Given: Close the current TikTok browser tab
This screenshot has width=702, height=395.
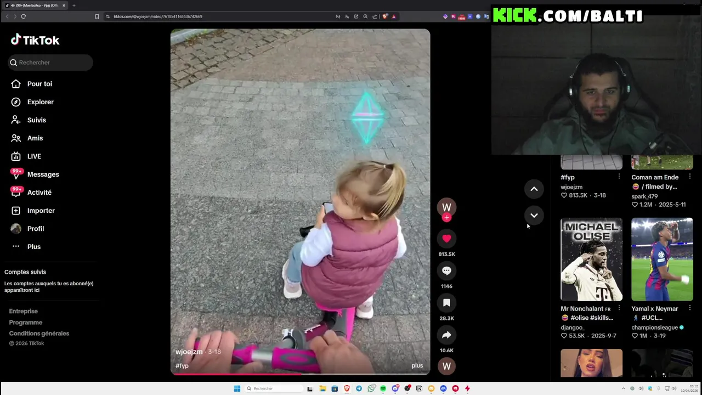Looking at the screenshot, I should click(x=64, y=5).
